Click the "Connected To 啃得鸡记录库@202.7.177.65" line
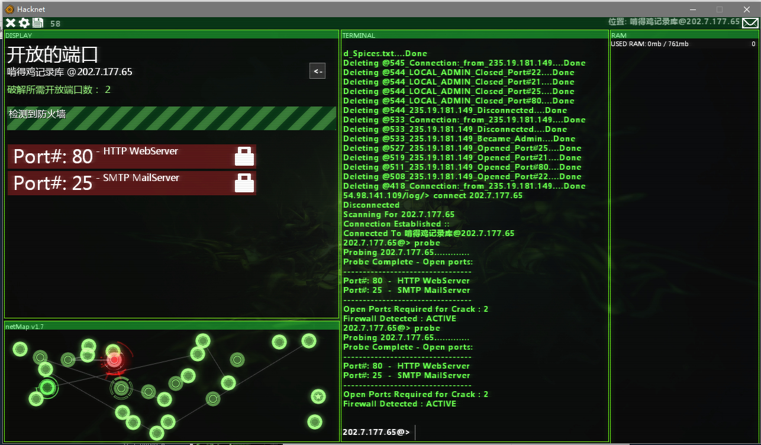Image resolution: width=761 pixels, height=445 pixels. [x=429, y=233]
